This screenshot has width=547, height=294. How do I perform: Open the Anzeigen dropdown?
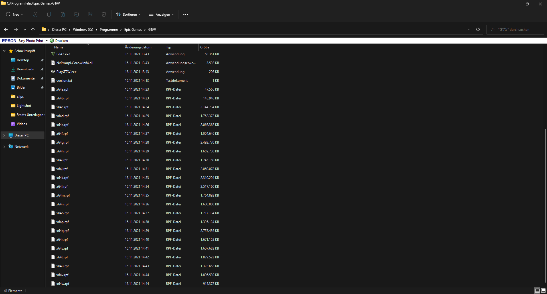(161, 15)
